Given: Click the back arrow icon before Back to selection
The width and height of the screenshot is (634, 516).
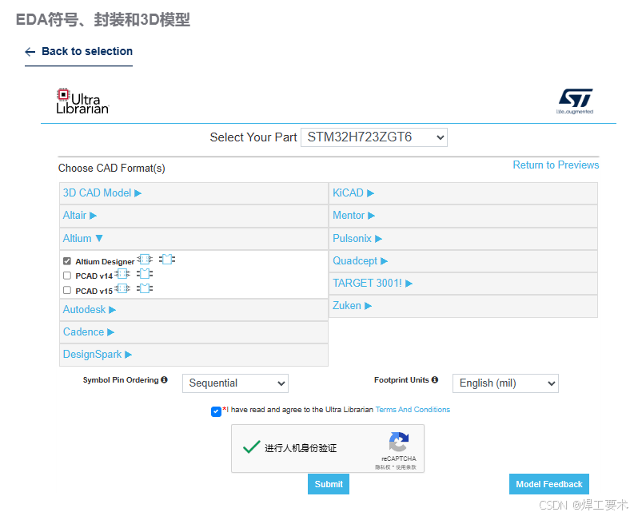Looking at the screenshot, I should pyautogui.click(x=30, y=52).
